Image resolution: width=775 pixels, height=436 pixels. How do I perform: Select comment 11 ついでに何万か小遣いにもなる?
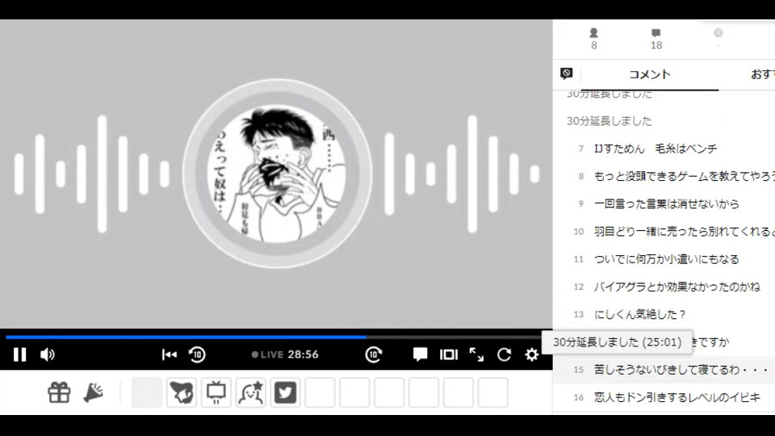[664, 259]
